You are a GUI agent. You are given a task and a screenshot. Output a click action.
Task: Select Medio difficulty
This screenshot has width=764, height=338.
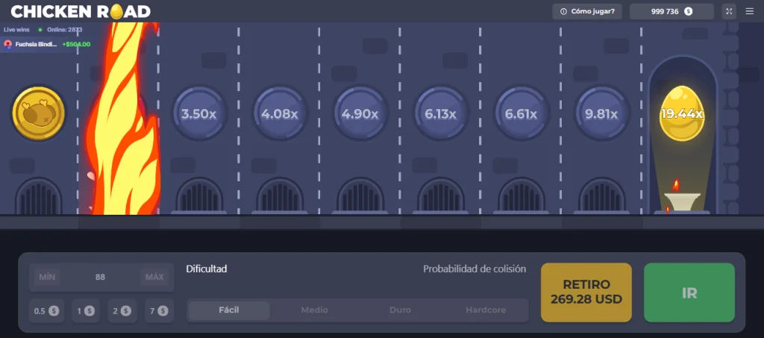[314, 310]
